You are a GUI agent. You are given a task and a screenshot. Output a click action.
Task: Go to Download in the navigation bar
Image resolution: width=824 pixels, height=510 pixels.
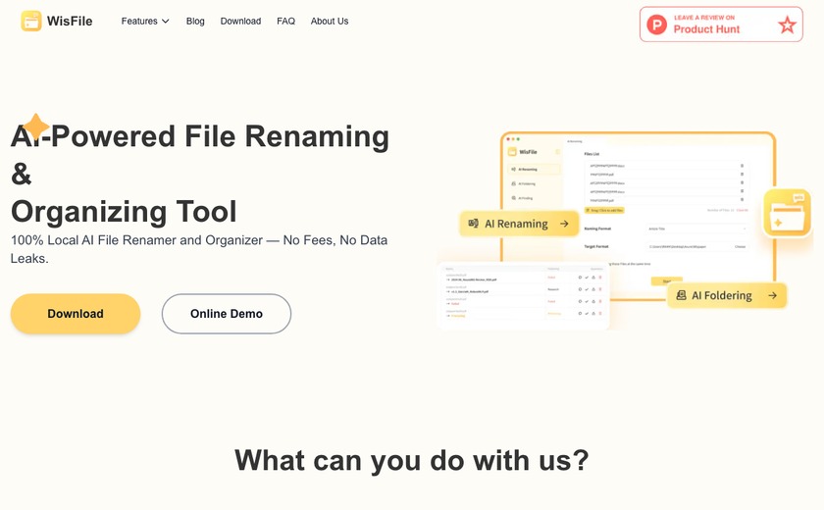point(240,21)
